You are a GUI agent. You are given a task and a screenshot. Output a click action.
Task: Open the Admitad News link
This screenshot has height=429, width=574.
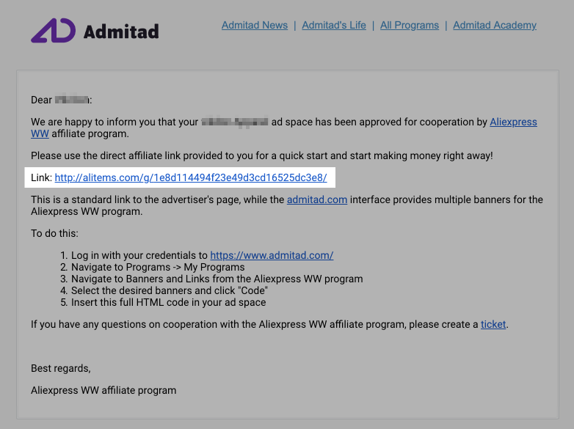(255, 25)
